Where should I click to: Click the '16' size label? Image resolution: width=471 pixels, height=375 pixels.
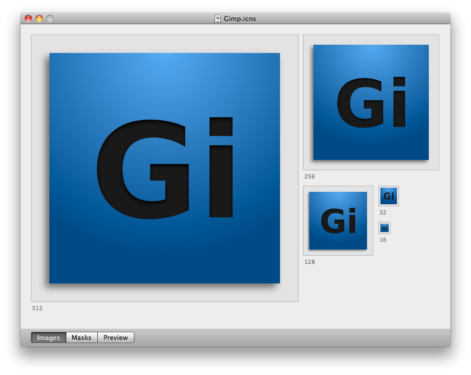coord(382,240)
